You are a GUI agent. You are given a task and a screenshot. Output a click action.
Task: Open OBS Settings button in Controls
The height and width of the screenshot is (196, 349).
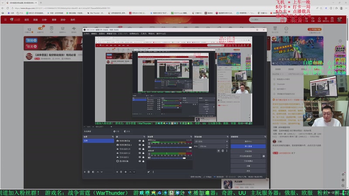click(248, 166)
